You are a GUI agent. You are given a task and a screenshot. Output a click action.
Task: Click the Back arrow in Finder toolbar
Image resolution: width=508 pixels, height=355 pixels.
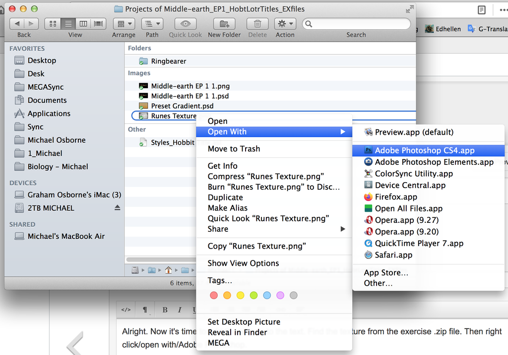pos(17,24)
